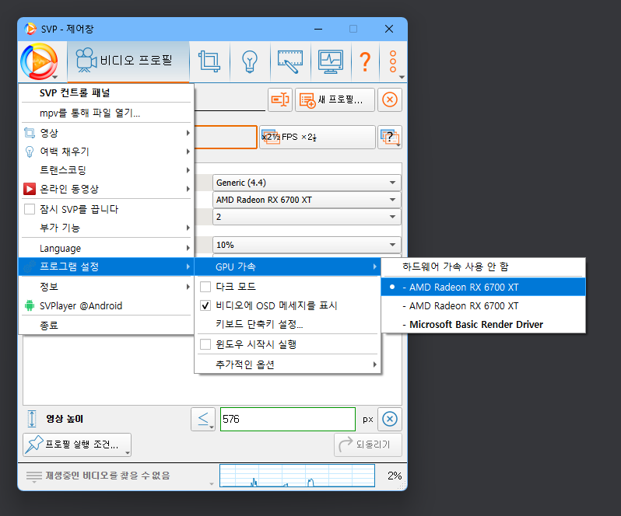Screen dimensions: 621x516
Task: Open the AMD Radeon RX 6700 XT combo box
Action: [x=307, y=200]
